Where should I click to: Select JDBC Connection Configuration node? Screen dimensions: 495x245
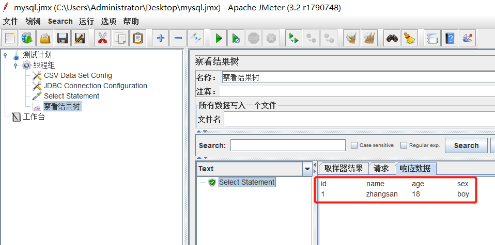96,86
